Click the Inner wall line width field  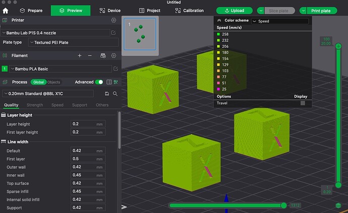pos(88,175)
